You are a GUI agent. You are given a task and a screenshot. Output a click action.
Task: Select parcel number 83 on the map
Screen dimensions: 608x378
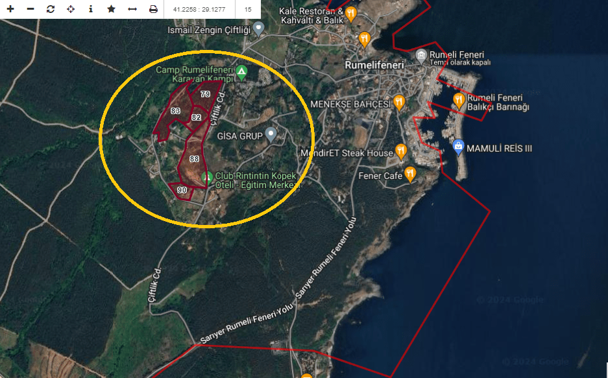click(x=175, y=111)
